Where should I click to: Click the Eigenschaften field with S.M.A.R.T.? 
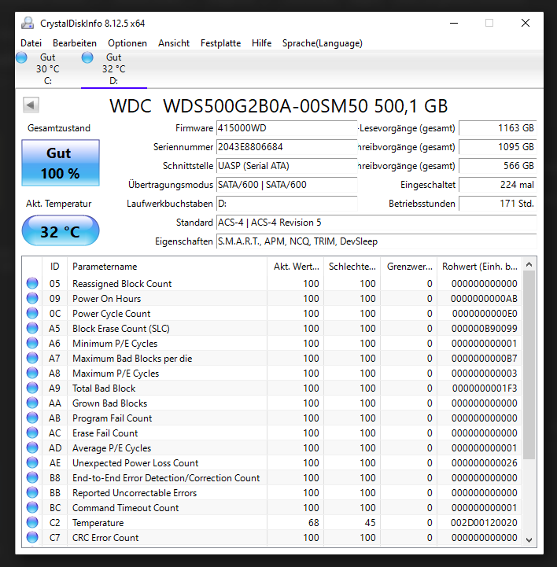[x=376, y=241]
